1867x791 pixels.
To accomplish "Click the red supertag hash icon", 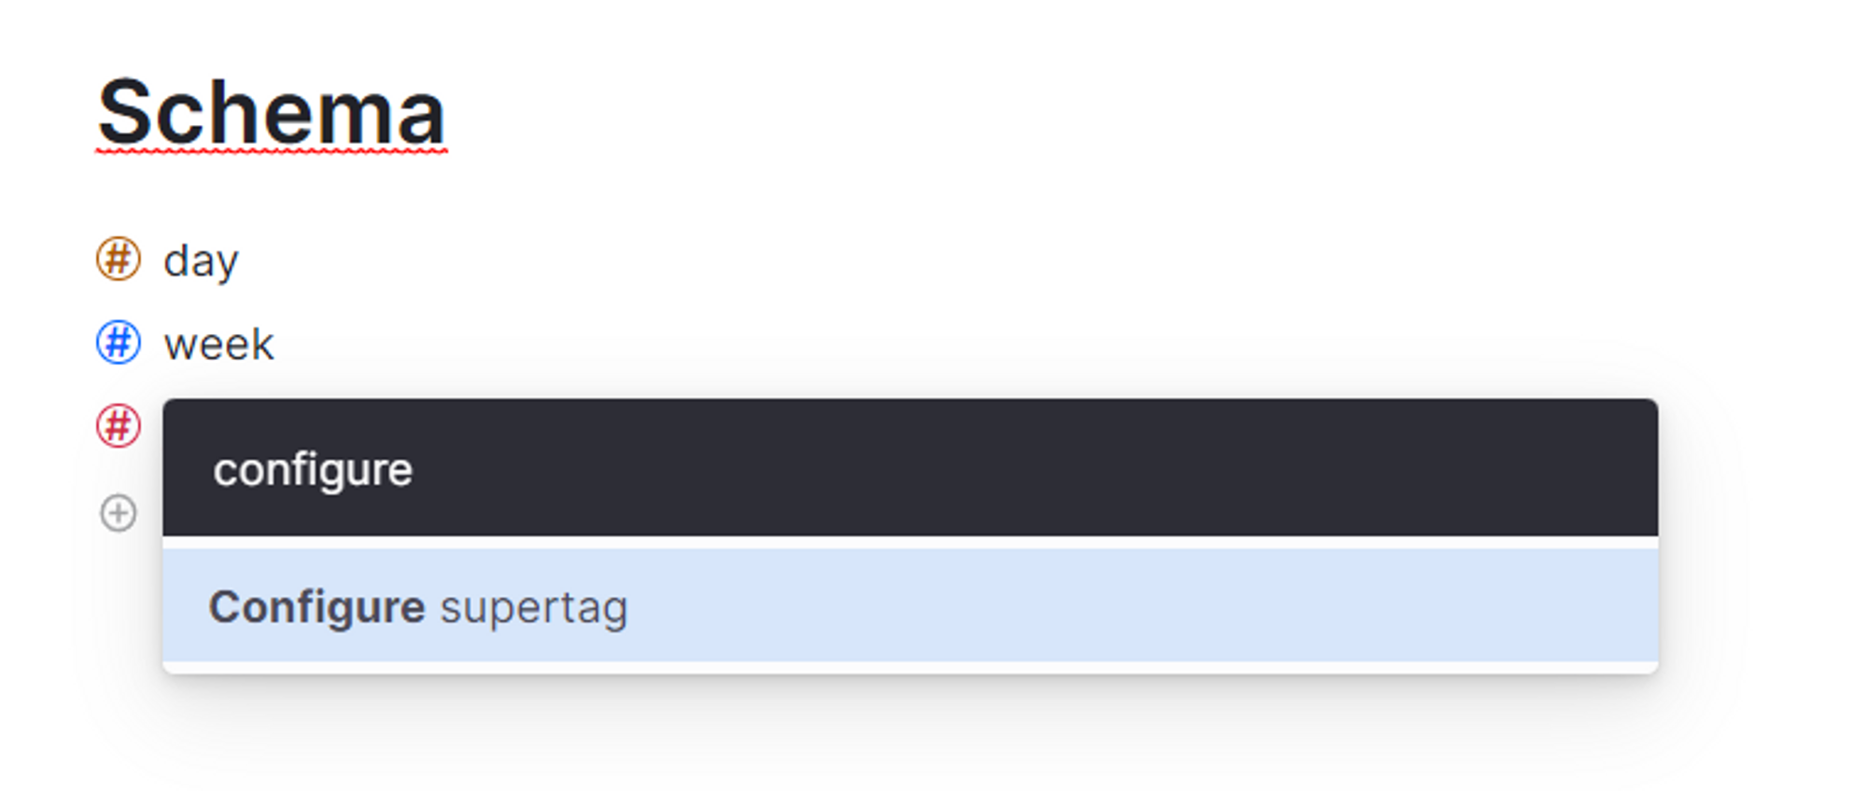I will [119, 426].
